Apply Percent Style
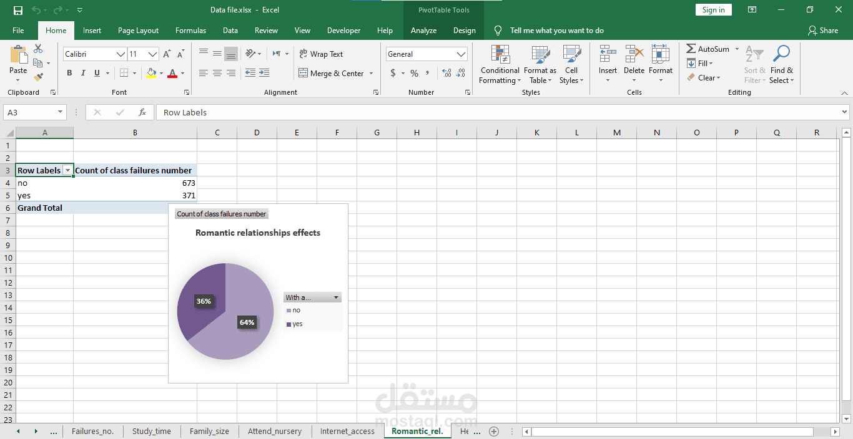 point(414,73)
